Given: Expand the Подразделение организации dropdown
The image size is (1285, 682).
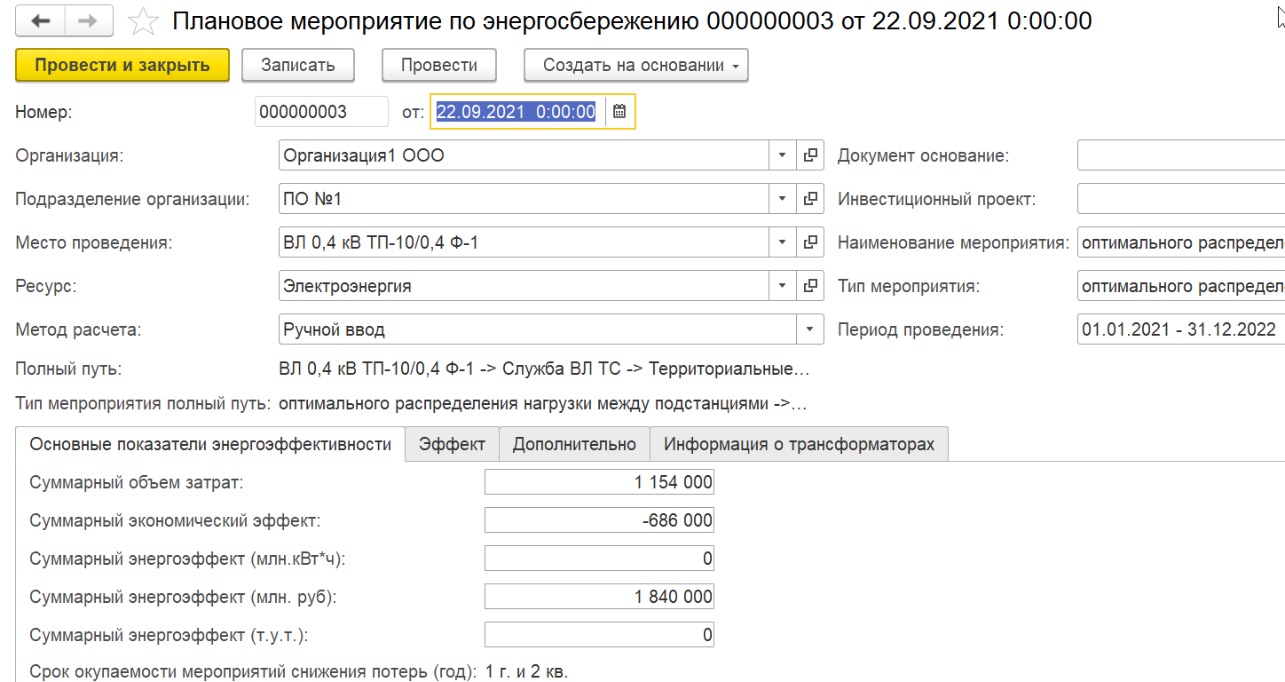Looking at the screenshot, I should tap(782, 199).
